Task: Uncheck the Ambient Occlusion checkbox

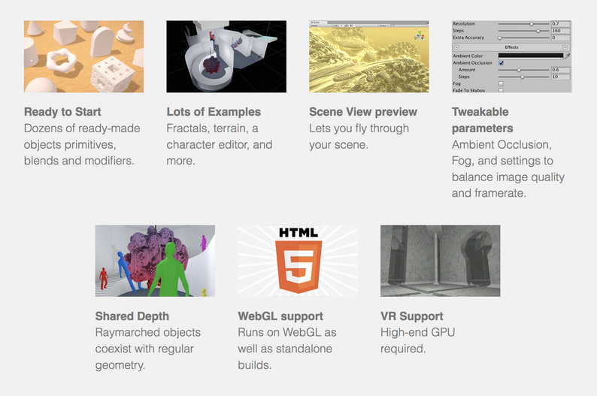Action: (x=501, y=63)
